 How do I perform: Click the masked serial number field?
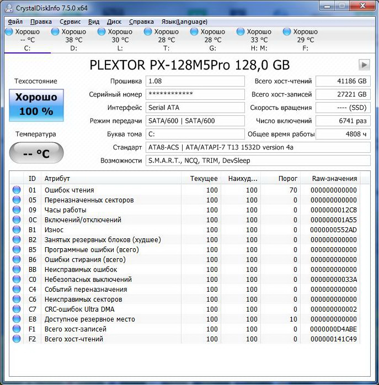point(195,94)
